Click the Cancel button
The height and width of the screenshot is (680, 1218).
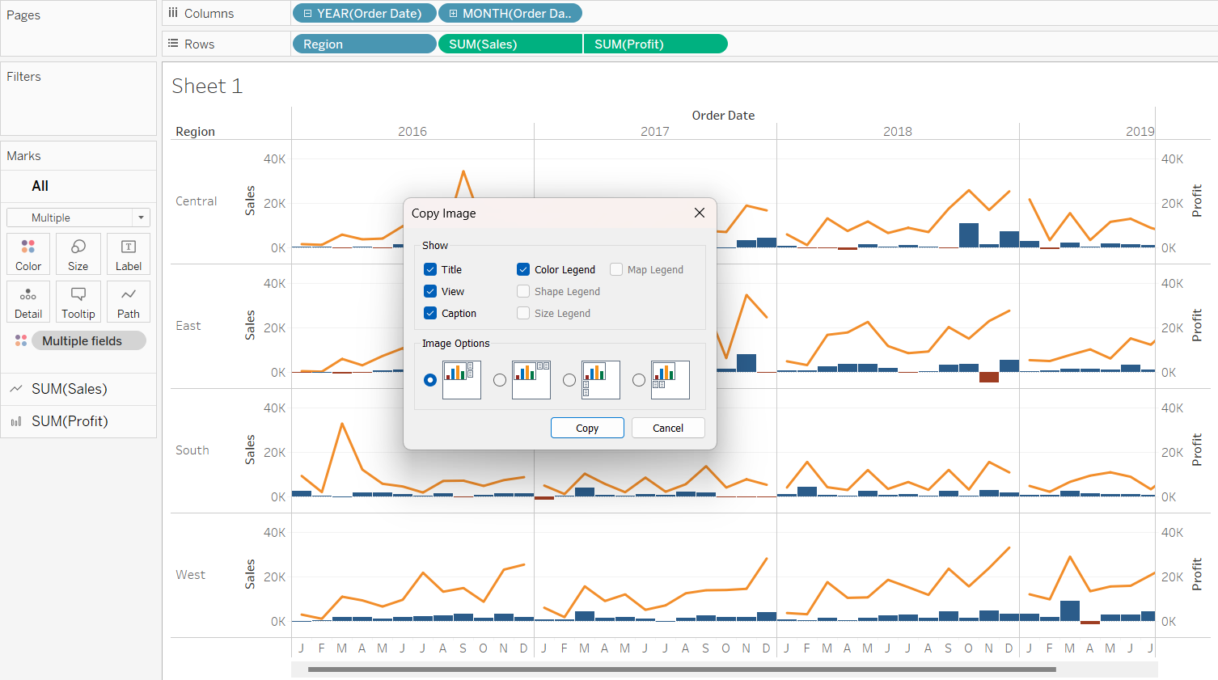coord(668,428)
